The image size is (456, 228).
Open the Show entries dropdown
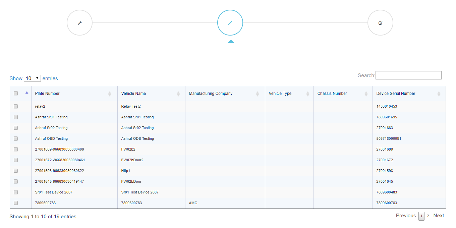pyautogui.click(x=32, y=78)
